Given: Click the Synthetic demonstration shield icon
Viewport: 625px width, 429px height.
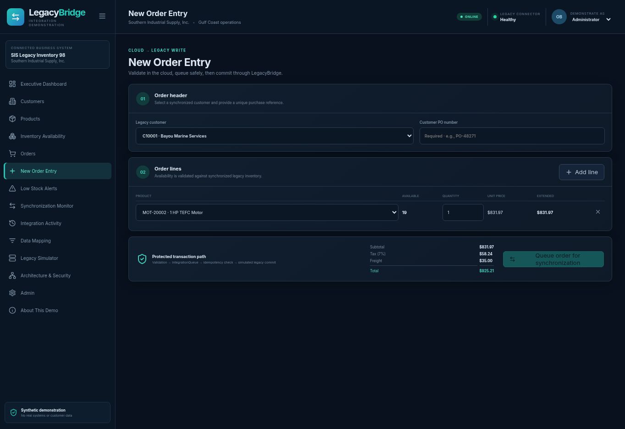Looking at the screenshot, I should click(13, 412).
